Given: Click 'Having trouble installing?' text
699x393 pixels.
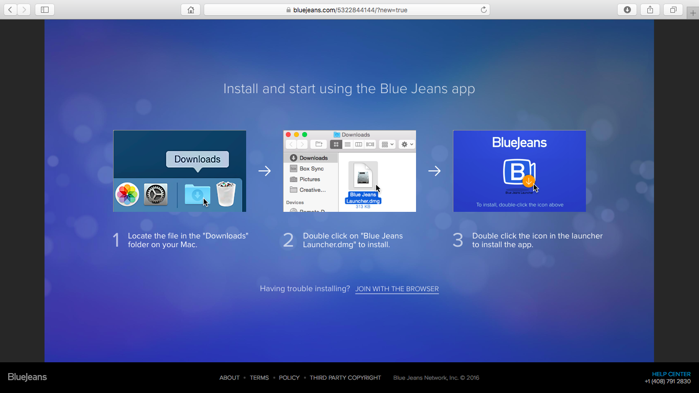Looking at the screenshot, I should pos(305,289).
